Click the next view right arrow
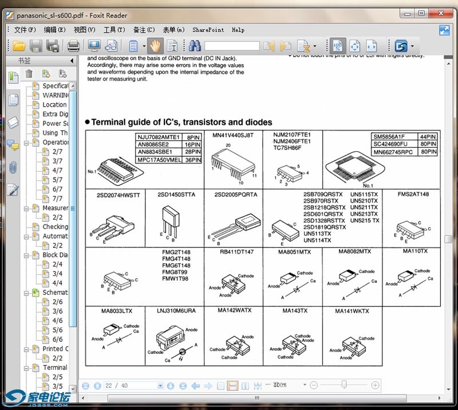Screen dimensions: 458x410 [x=208, y=386]
